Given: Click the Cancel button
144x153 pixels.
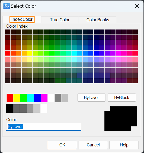Looking at the screenshot, I should [x=93, y=145].
